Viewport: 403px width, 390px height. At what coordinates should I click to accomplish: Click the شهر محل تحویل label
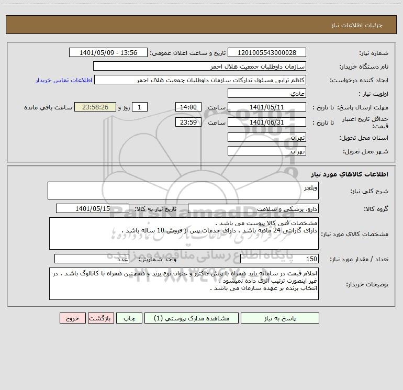point(366,152)
